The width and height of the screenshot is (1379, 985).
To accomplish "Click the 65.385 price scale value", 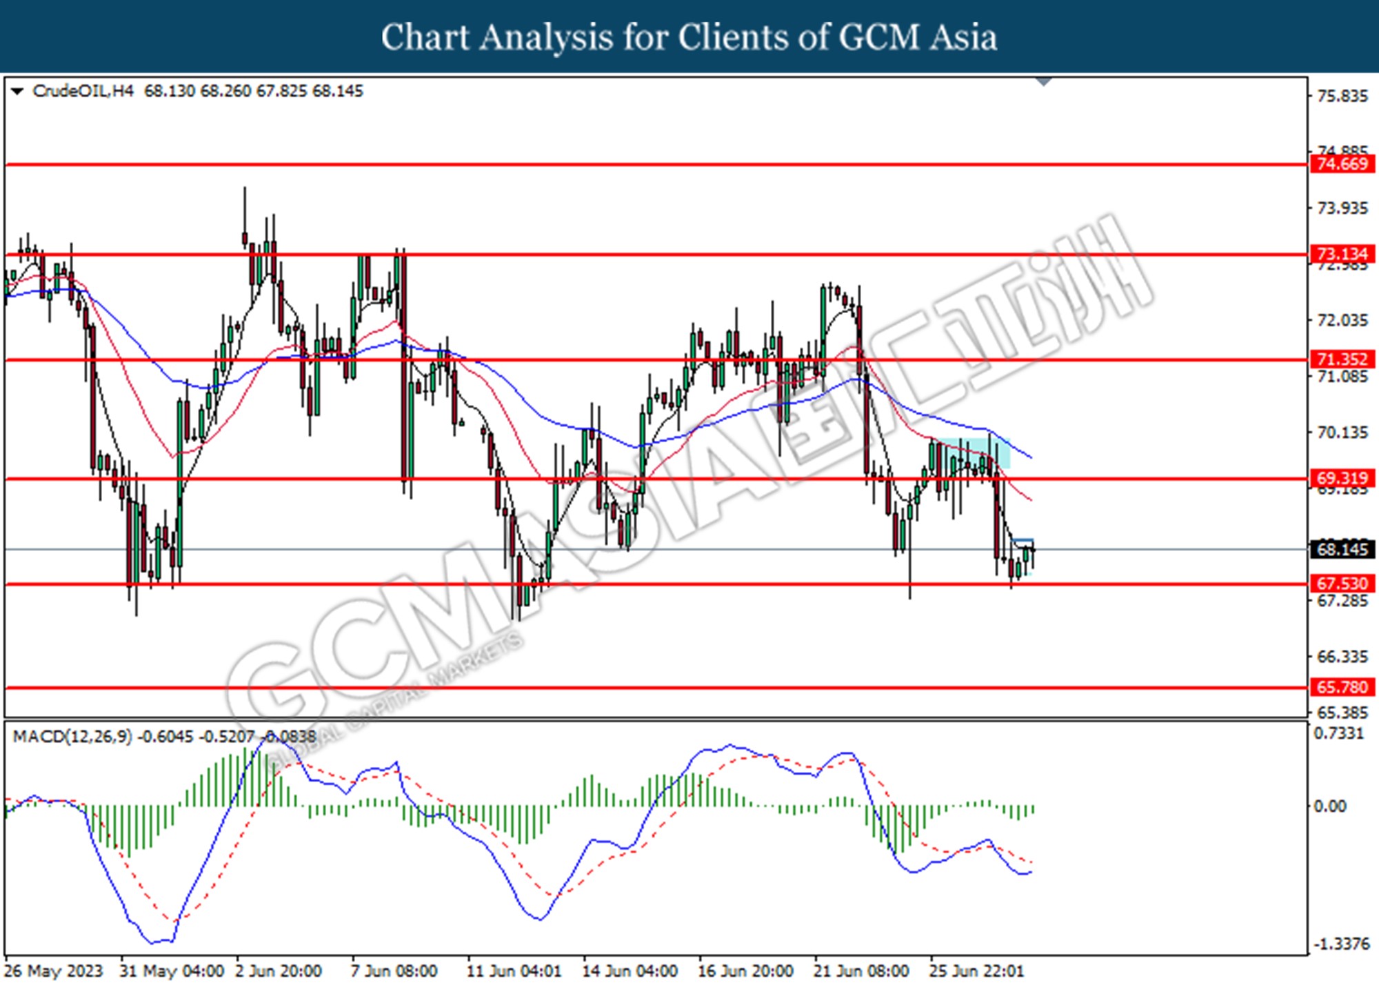I will coord(1342,713).
